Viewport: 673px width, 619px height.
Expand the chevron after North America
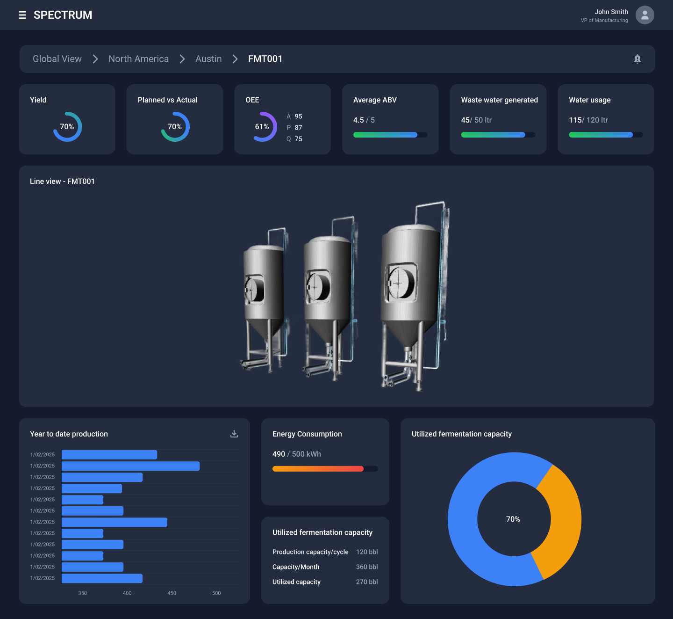coord(182,59)
